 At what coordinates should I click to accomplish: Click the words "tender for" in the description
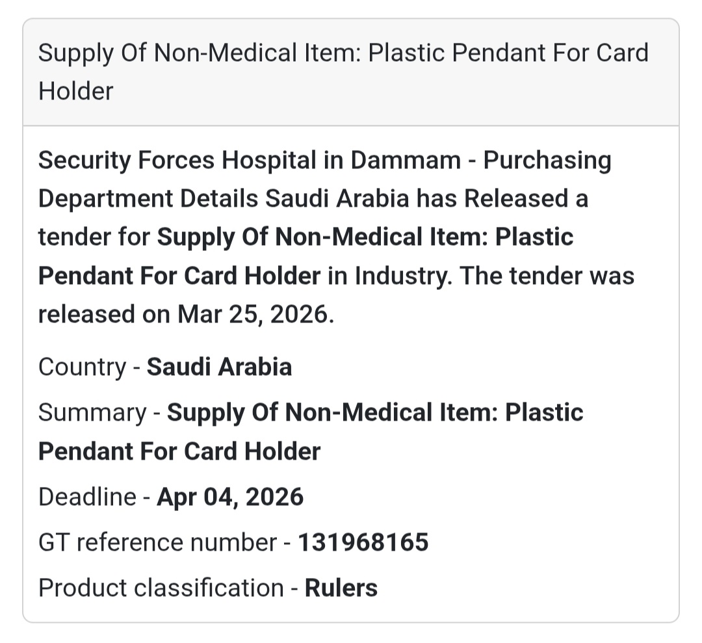94,237
